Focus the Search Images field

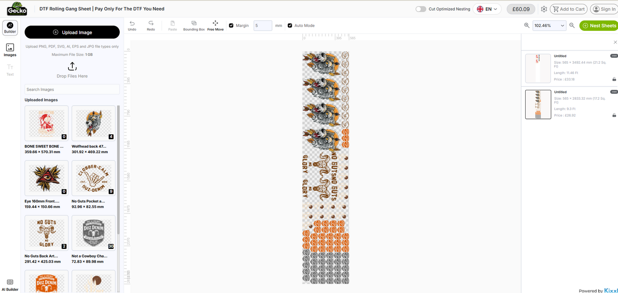pos(72,89)
